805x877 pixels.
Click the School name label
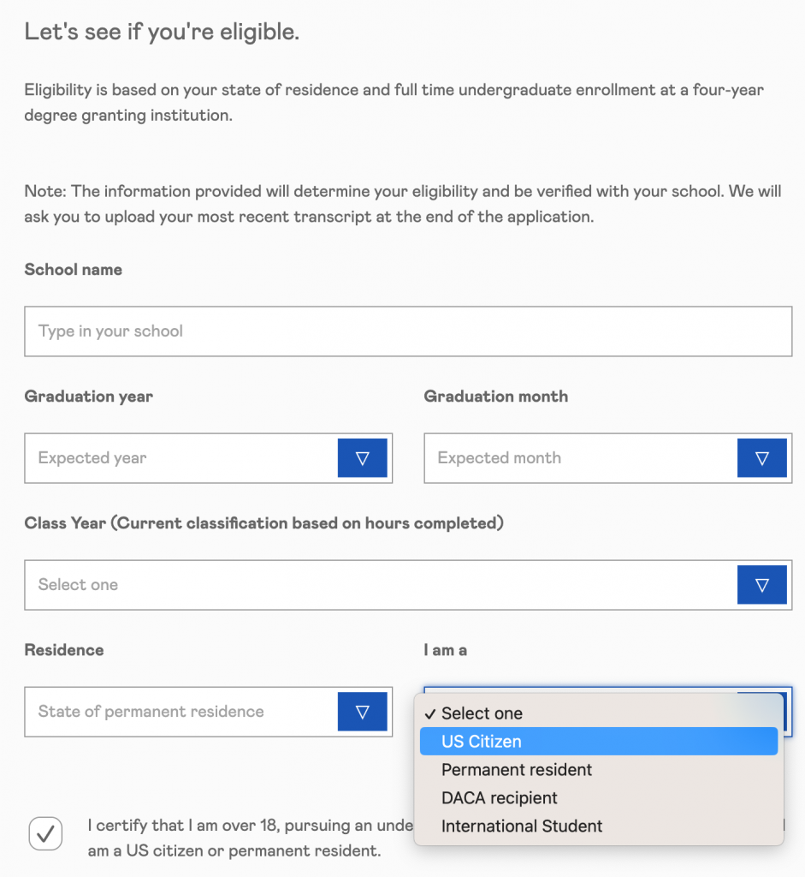tap(74, 270)
